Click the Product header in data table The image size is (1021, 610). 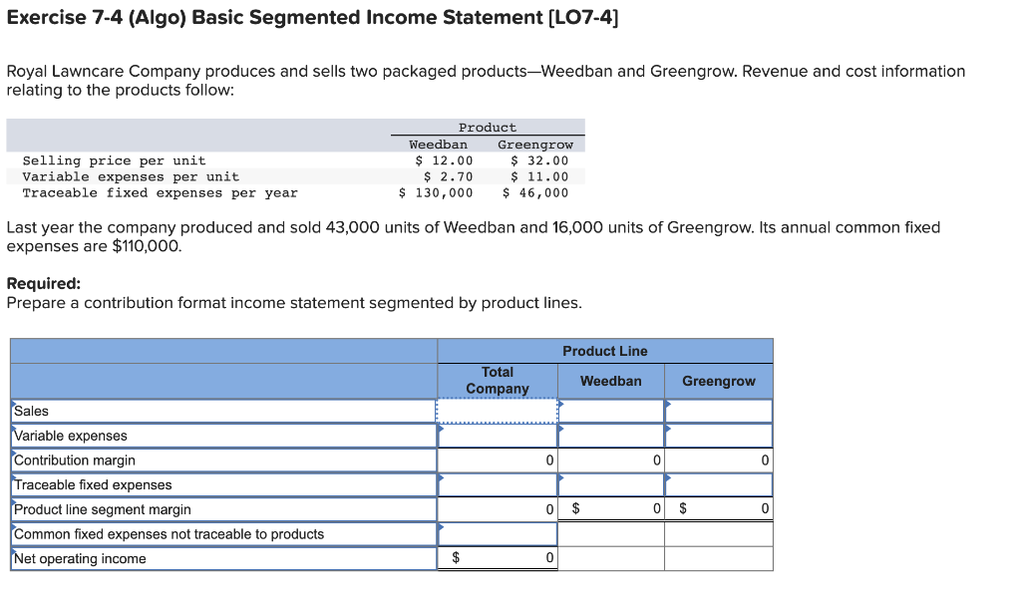point(487,128)
